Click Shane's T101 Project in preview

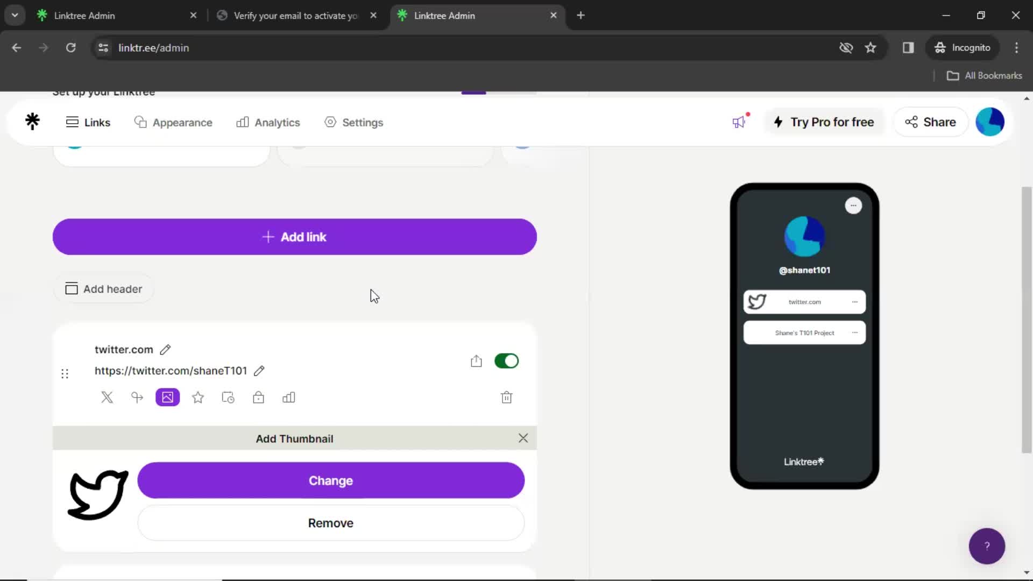804,333
